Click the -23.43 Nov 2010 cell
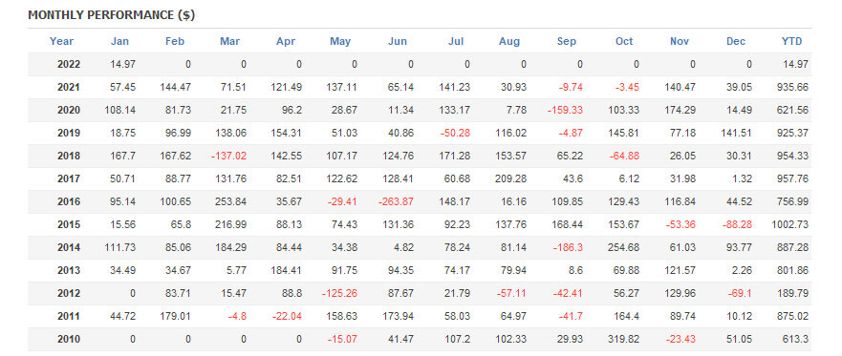842x356 pixels. [x=680, y=340]
